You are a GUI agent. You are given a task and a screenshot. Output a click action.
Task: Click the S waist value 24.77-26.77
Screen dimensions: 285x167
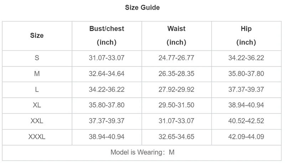[x=176, y=58]
